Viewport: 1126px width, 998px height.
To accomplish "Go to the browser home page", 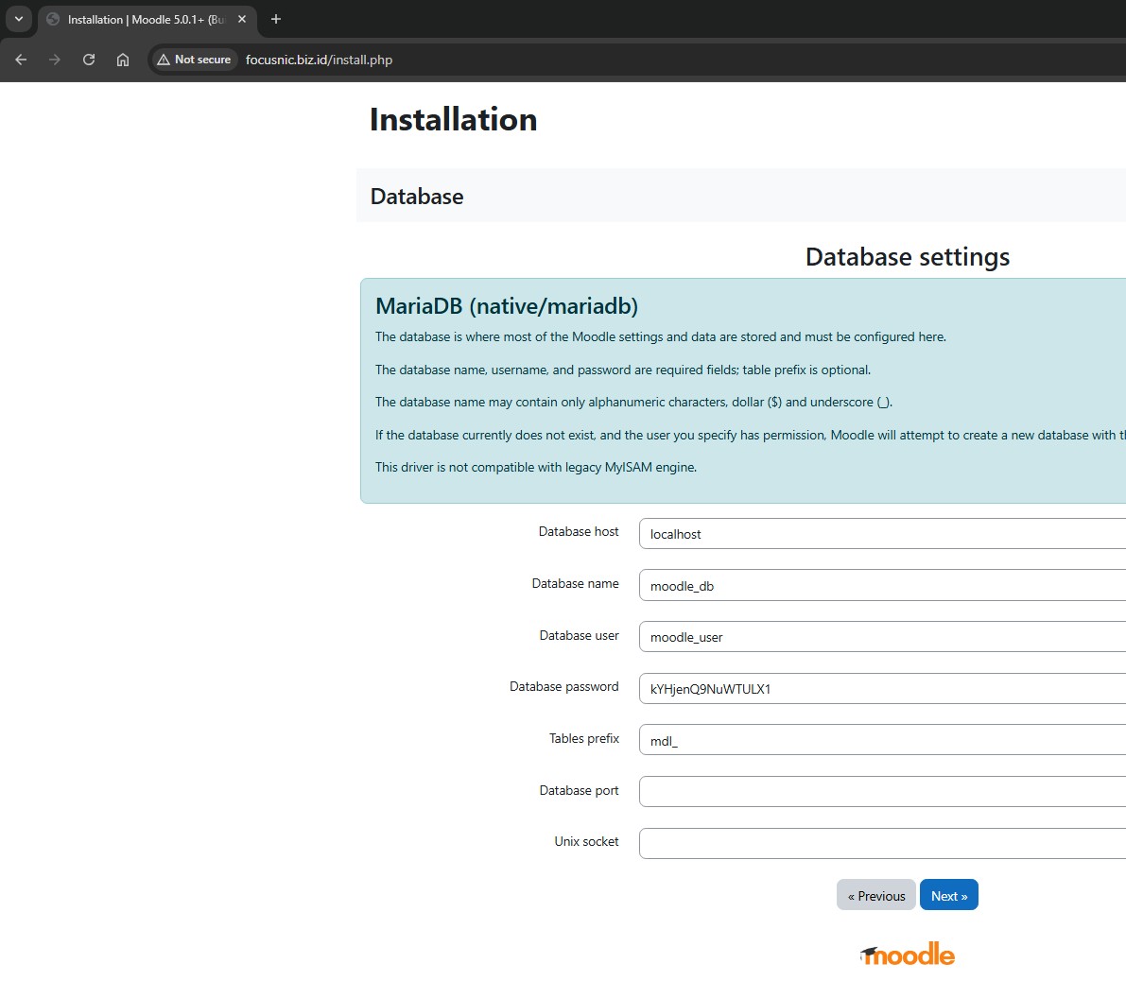I will [123, 60].
